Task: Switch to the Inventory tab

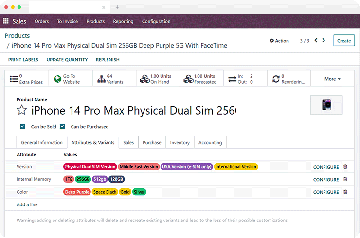Action: [180, 142]
